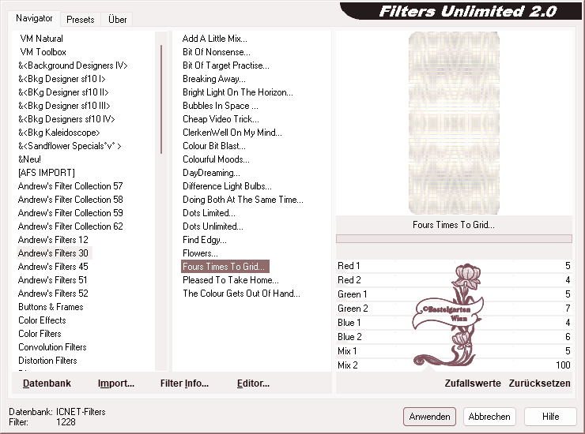
Task: Select Andrew's Filters 30
Action: point(53,253)
